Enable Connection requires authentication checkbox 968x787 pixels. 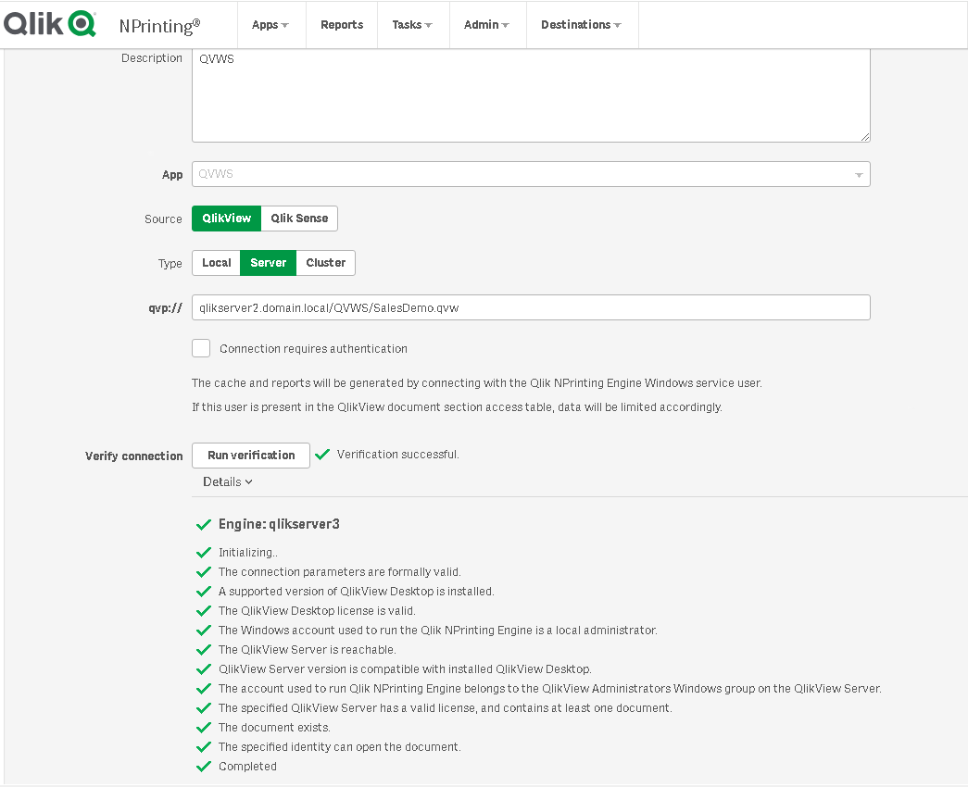tap(201, 348)
